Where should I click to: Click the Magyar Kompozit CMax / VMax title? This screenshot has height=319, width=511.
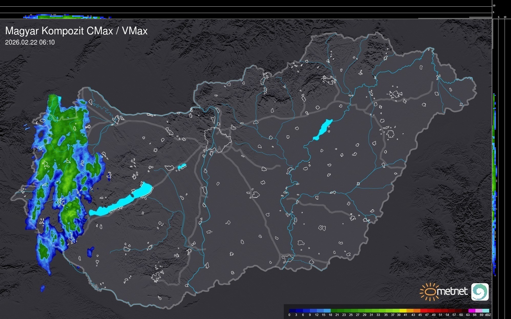click(76, 31)
